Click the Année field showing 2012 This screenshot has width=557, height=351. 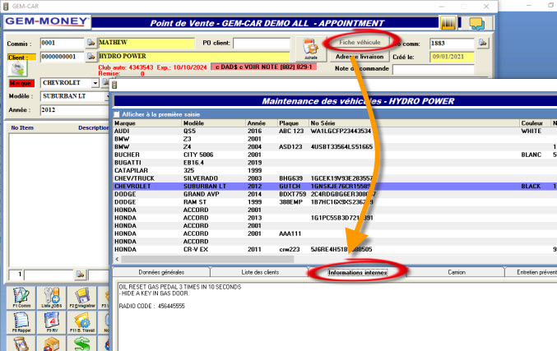pyautogui.click(x=75, y=110)
